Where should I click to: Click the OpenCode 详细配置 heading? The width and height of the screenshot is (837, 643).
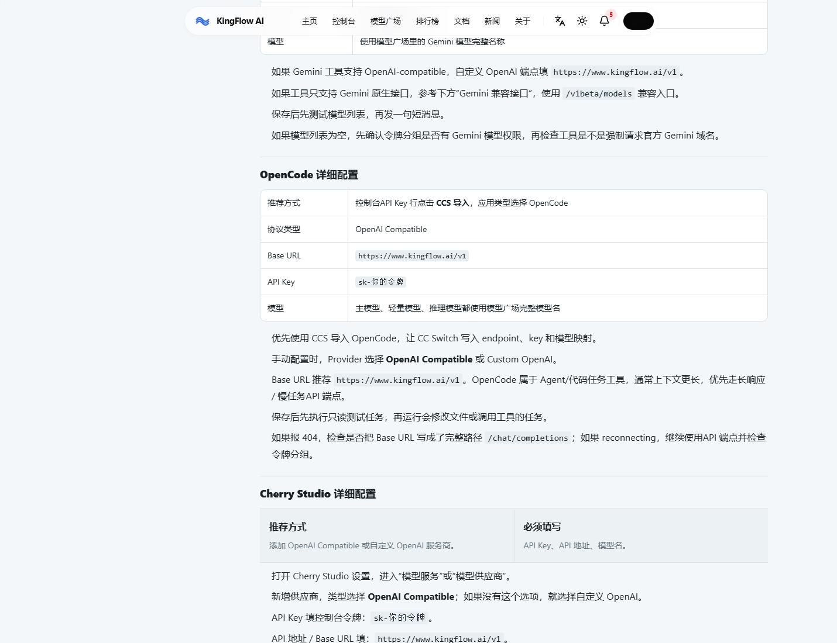(309, 175)
